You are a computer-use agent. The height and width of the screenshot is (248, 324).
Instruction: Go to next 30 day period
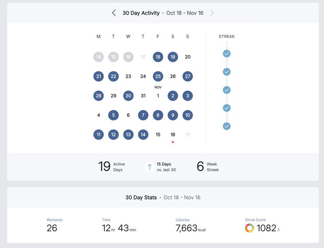[x=212, y=13]
